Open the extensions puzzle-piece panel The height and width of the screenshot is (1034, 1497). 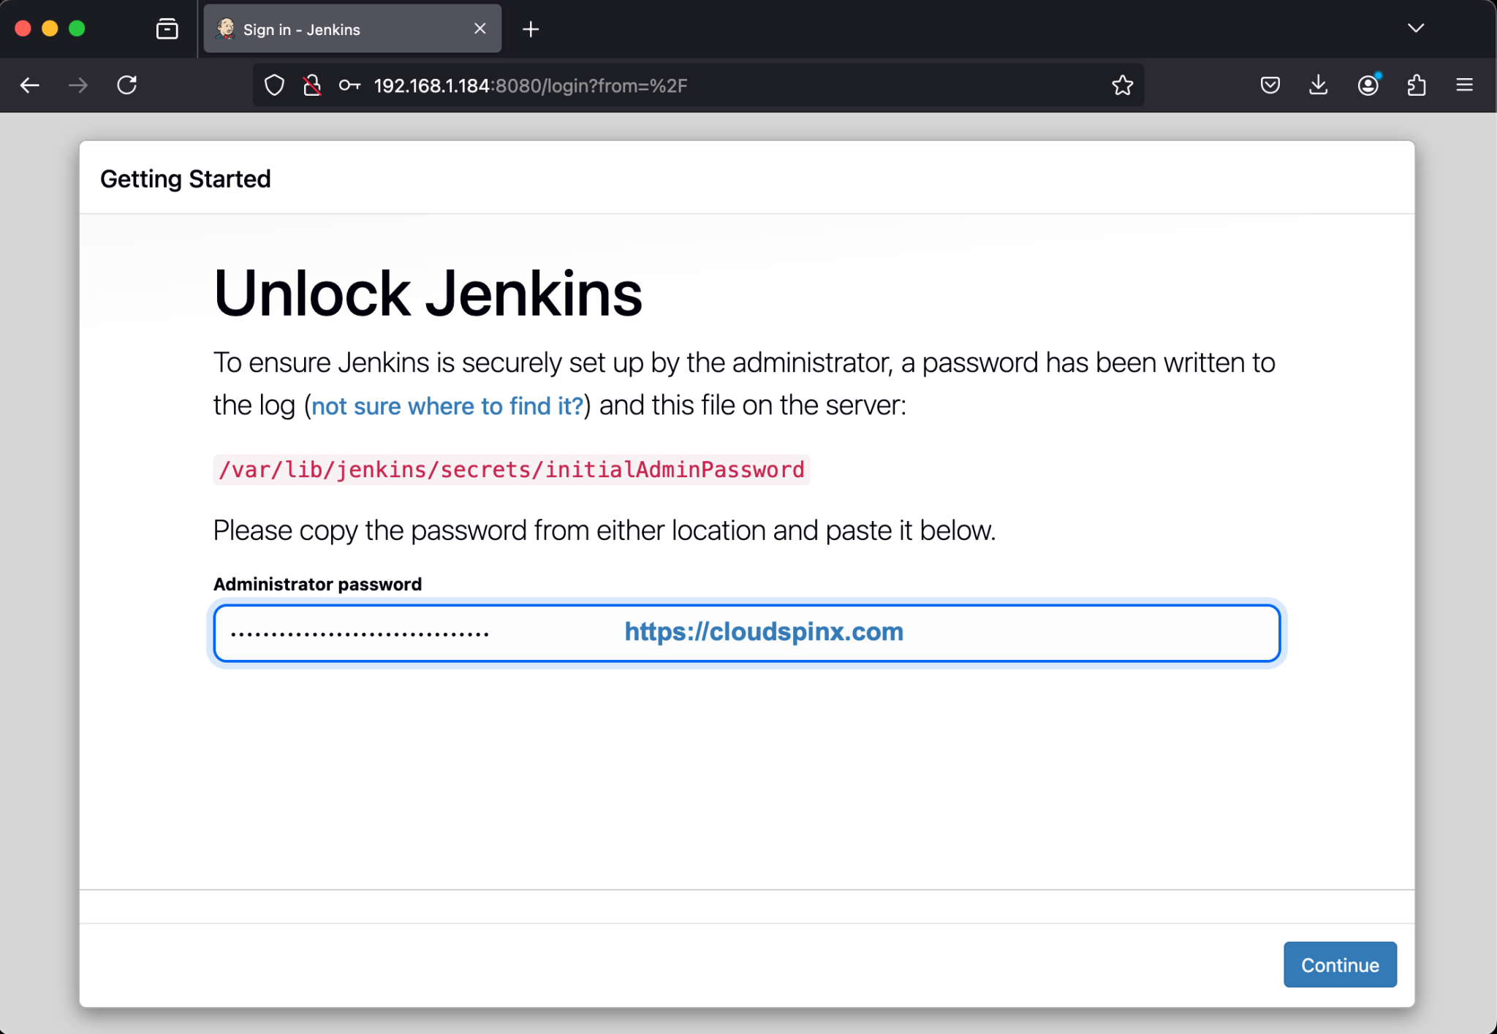point(1416,85)
